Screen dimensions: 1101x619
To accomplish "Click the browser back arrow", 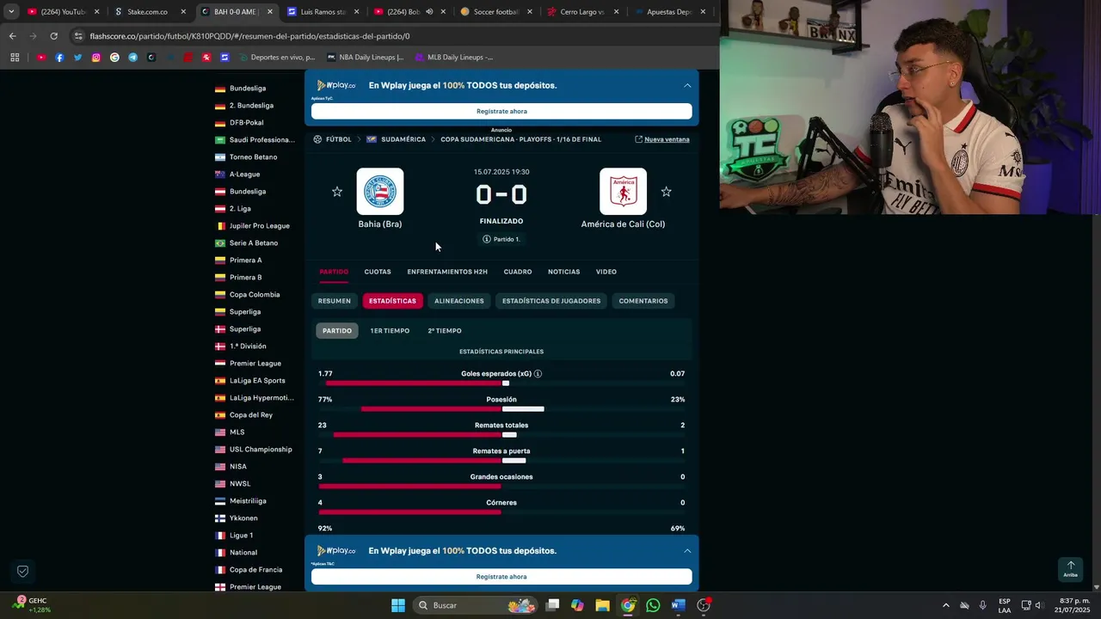I will click(13, 36).
